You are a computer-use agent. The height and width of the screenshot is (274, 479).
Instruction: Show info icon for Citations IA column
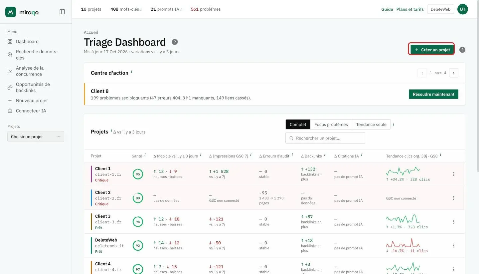(x=362, y=155)
